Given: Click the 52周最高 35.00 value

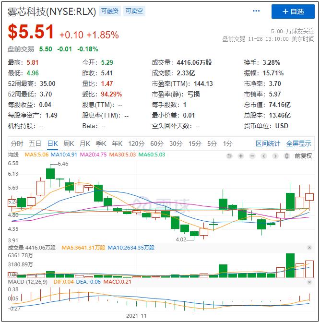Looking at the screenshot, I should (x=47, y=84).
